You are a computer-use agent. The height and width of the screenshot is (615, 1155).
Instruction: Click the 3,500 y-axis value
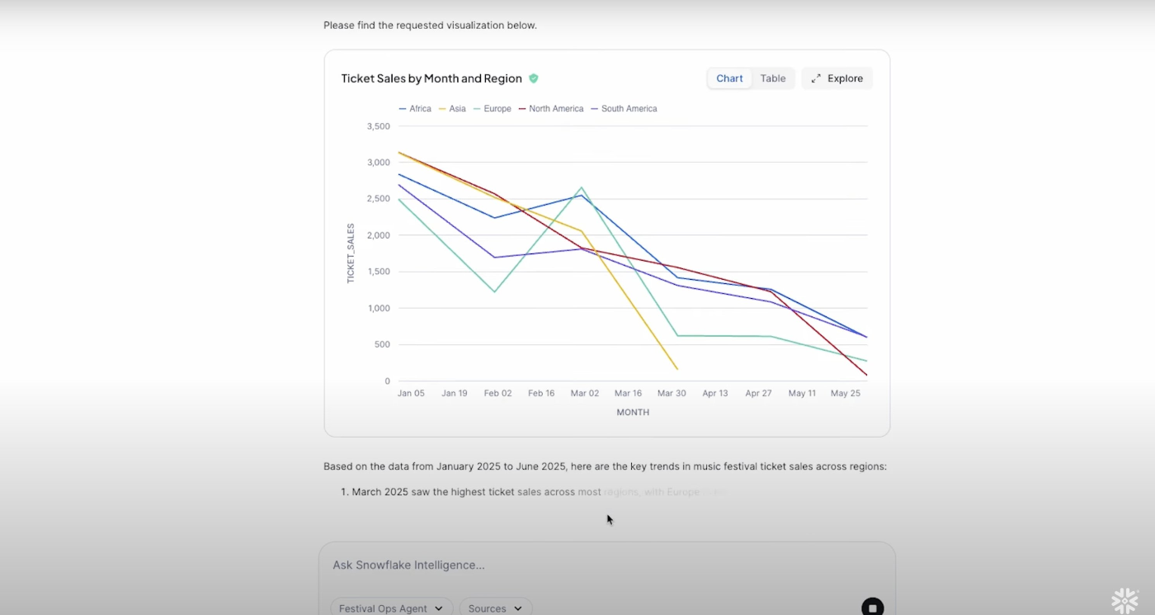378,126
